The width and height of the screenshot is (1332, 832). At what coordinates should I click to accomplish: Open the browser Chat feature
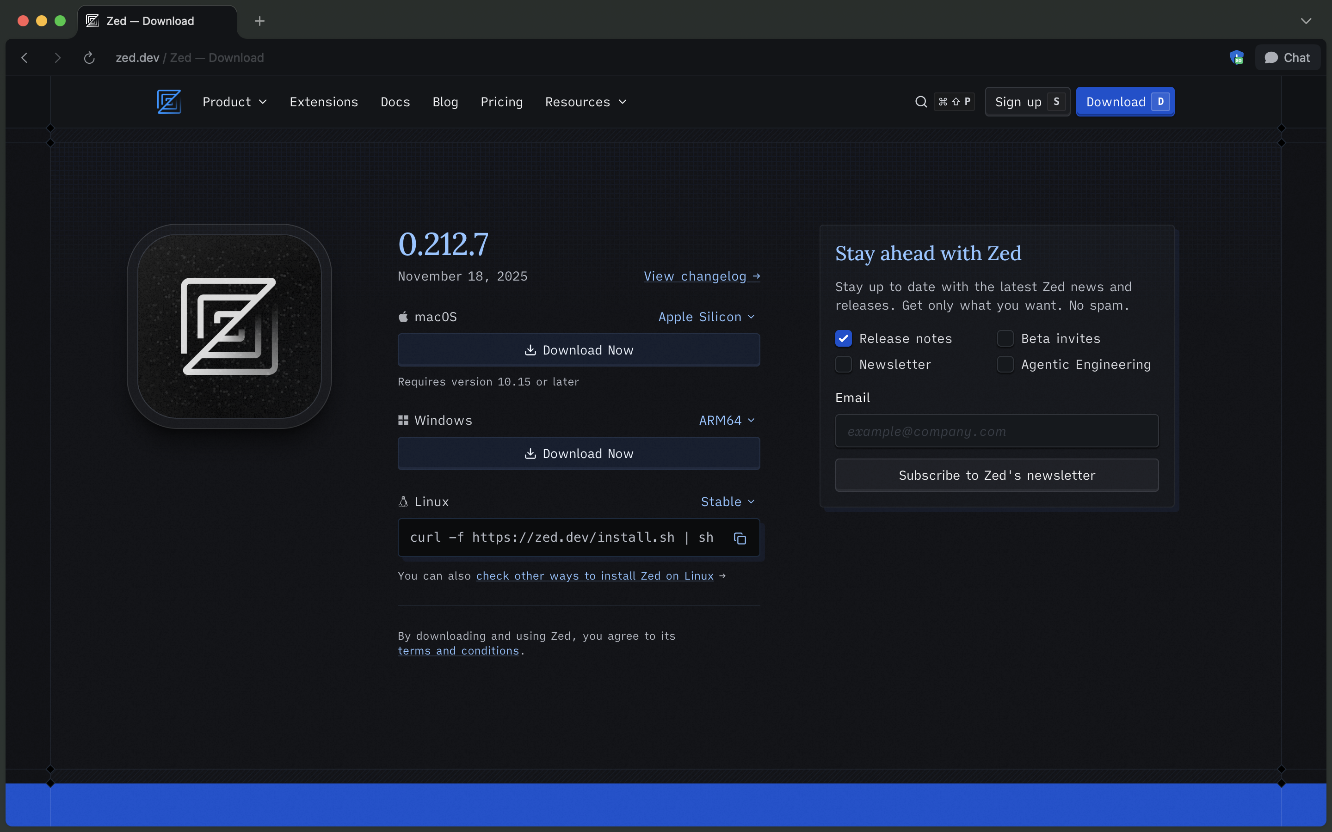click(x=1288, y=57)
